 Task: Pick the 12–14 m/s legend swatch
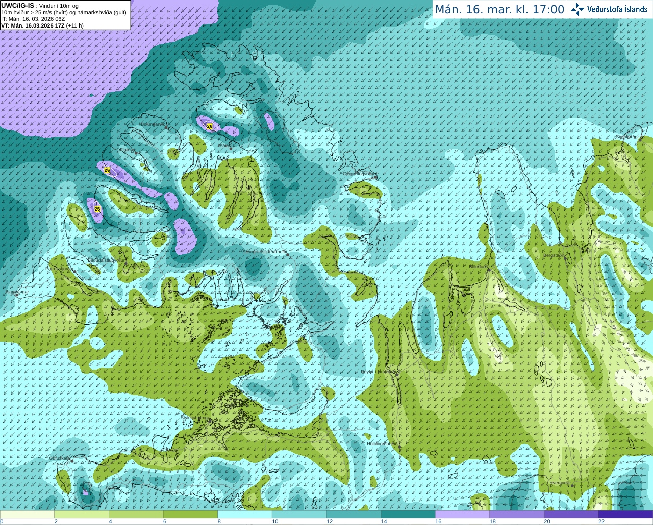354,514
